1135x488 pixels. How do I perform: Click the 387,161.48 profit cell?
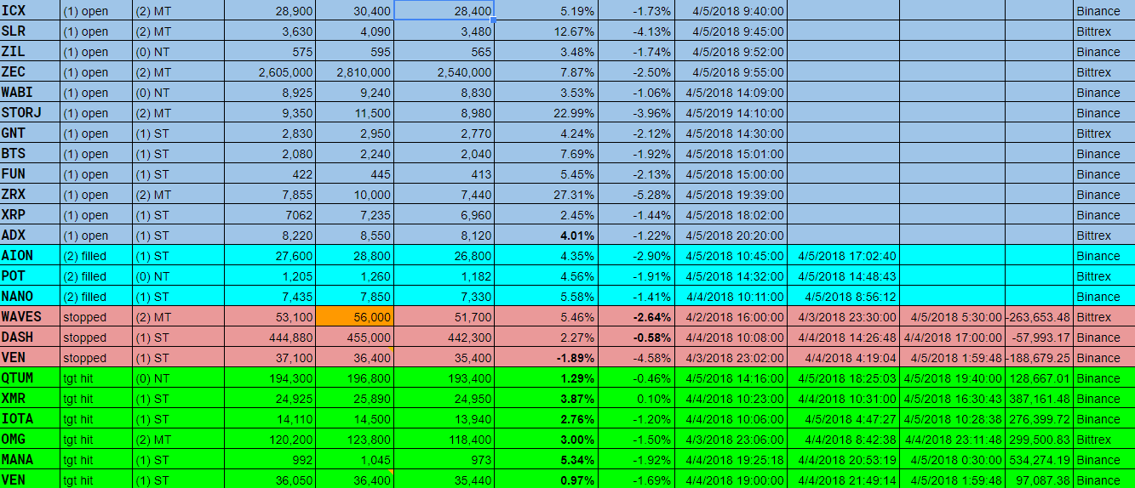tap(1039, 399)
